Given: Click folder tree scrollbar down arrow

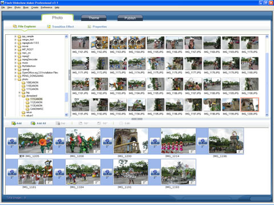Looking at the screenshot, I should (x=66, y=114).
